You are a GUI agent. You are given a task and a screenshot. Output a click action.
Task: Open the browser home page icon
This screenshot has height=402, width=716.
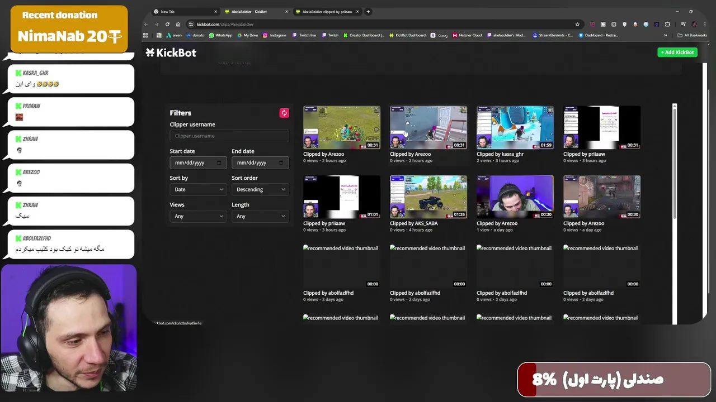[x=178, y=24]
